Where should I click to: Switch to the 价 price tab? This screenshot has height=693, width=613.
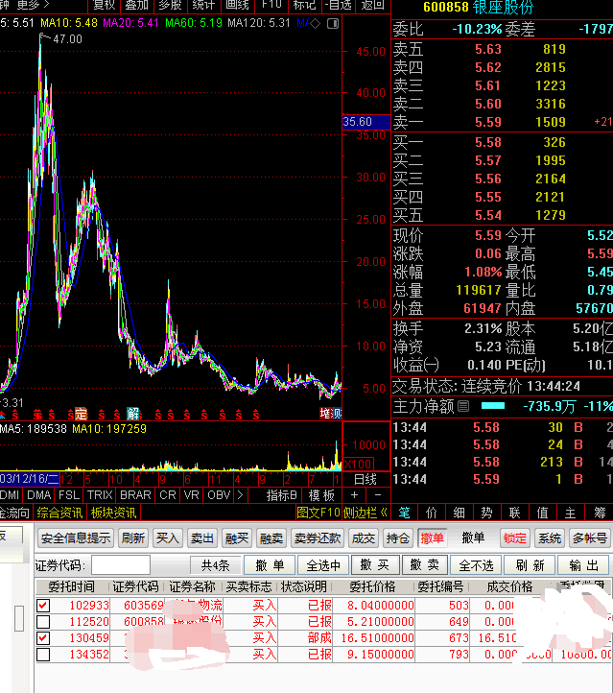coord(432,513)
